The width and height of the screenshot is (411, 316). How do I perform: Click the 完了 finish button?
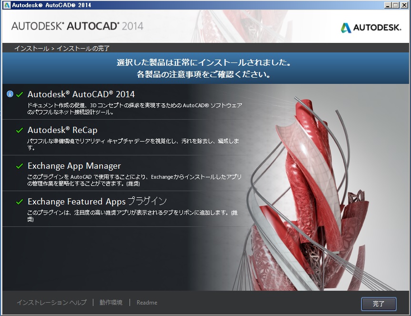pyautogui.click(x=379, y=304)
